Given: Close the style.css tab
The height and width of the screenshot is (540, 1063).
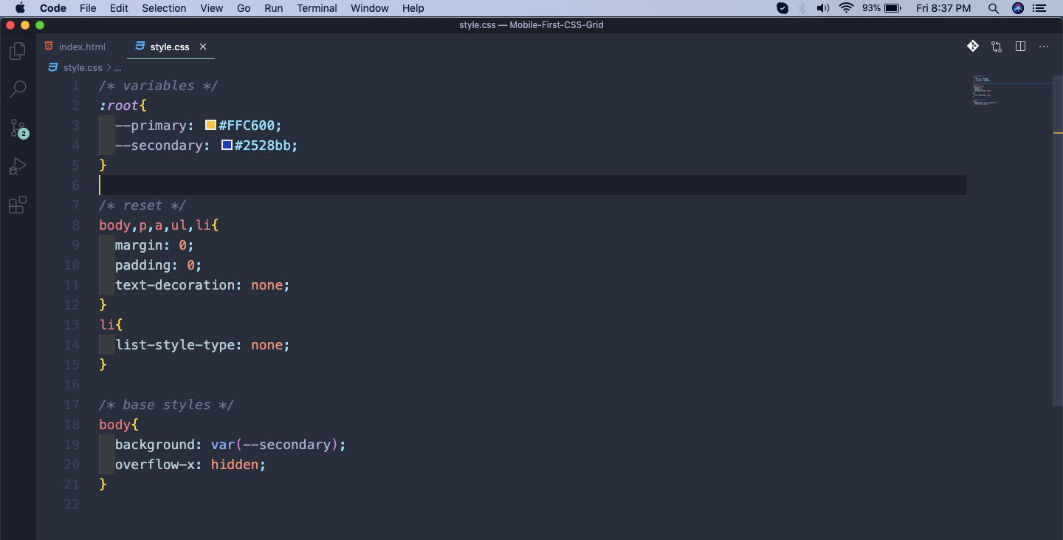Looking at the screenshot, I should (x=203, y=47).
